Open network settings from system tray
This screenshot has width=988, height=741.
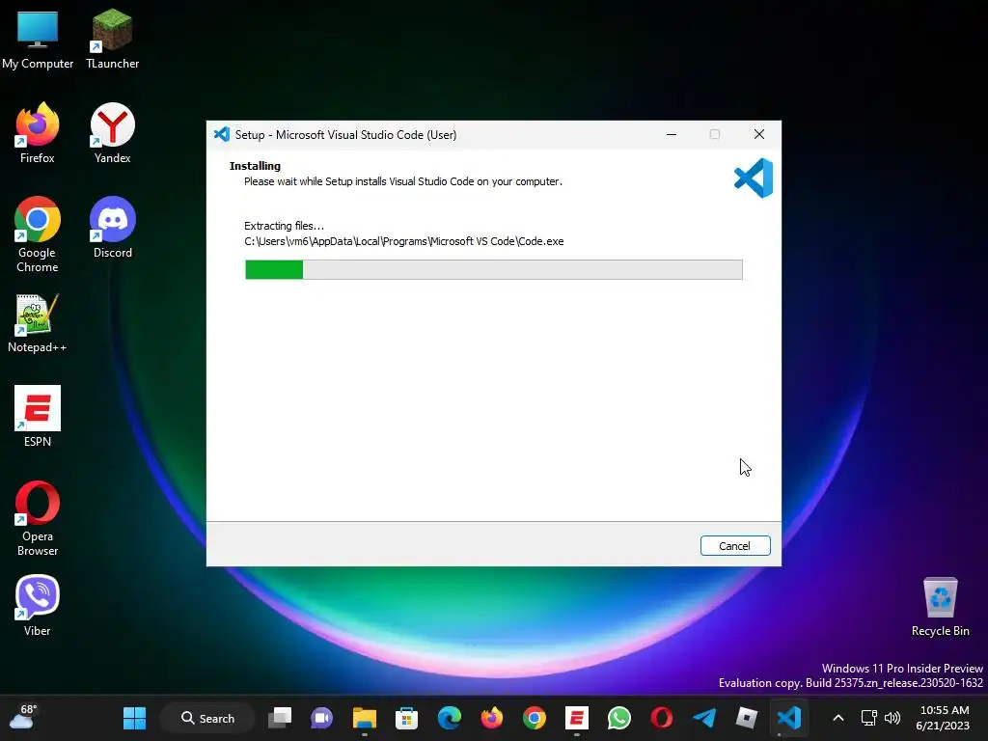(x=869, y=718)
